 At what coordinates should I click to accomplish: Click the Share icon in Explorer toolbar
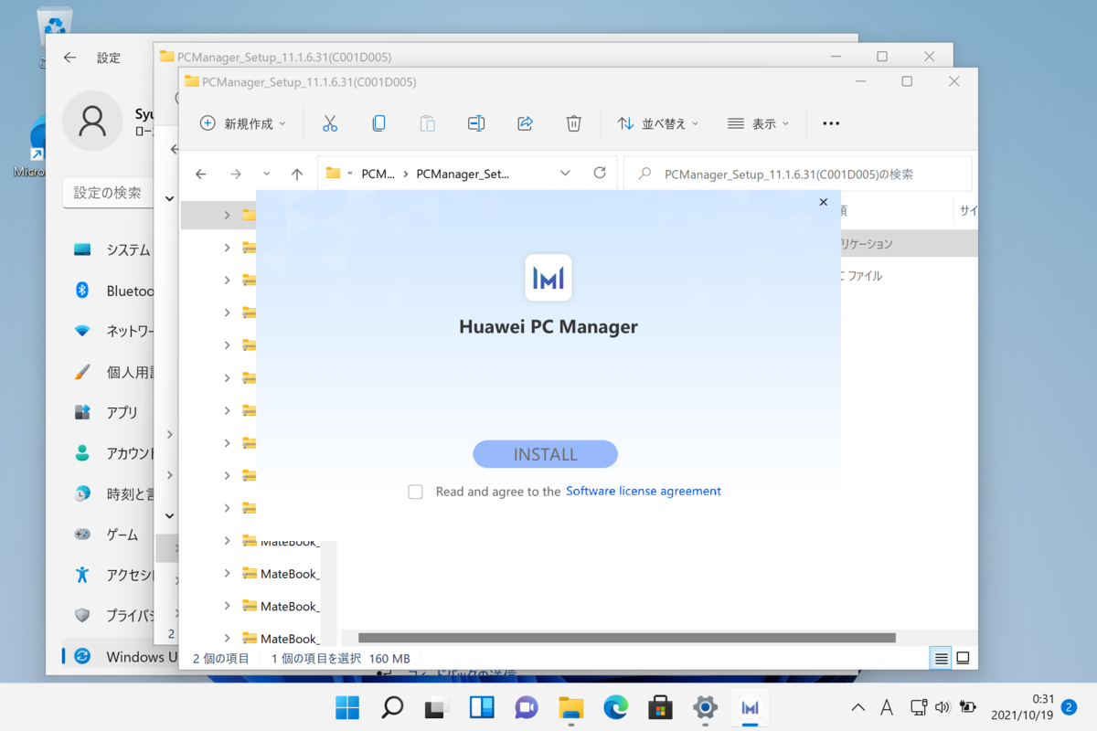coord(525,123)
